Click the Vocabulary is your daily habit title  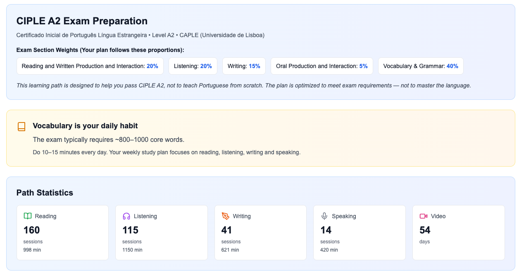click(x=85, y=126)
